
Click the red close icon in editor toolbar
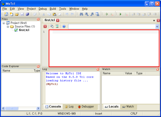(x=45, y=27)
